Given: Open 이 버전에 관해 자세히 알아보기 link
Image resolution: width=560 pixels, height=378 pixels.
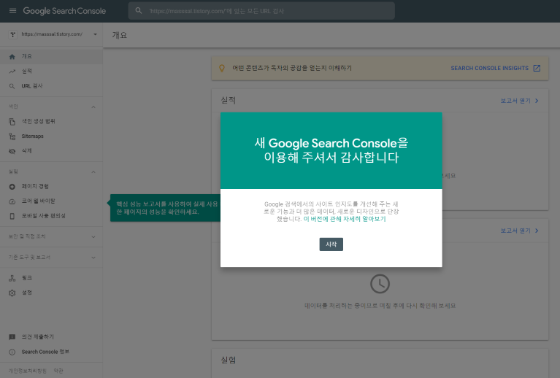Looking at the screenshot, I should 345,219.
